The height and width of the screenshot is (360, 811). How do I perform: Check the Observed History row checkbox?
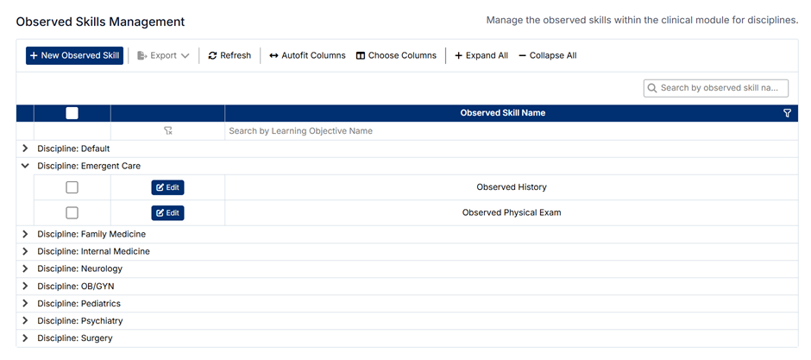(72, 187)
